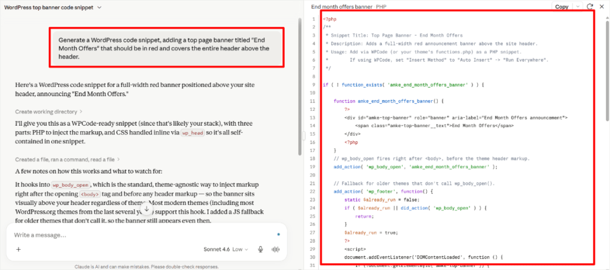This screenshot has width=610, height=270.
Task: Click code line 1 '<?php'
Action: pos(329,18)
